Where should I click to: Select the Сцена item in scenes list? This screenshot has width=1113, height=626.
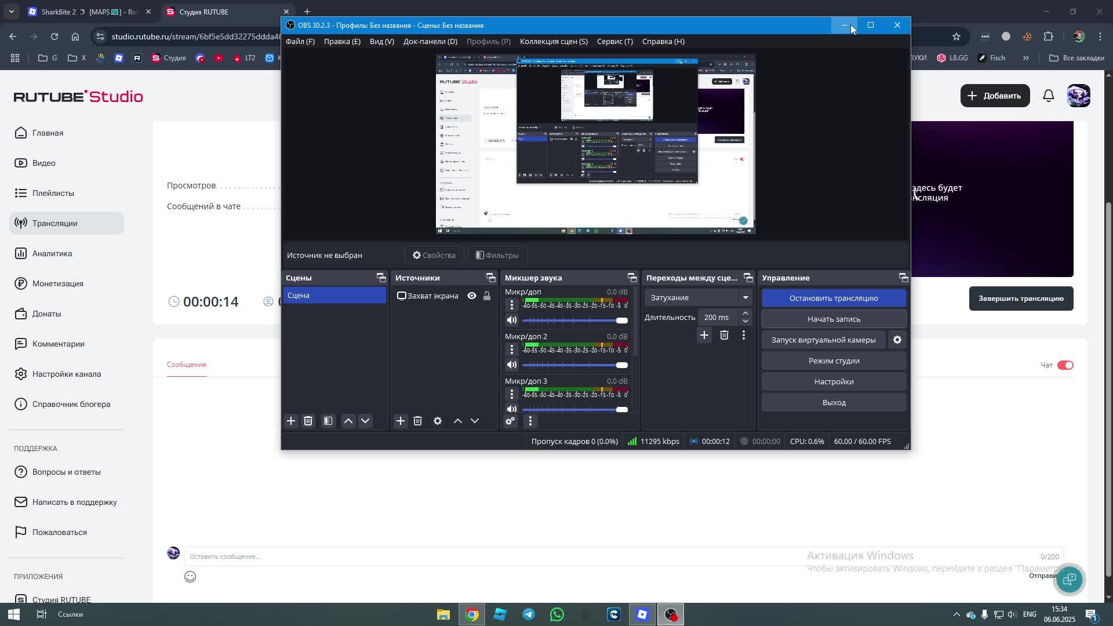(x=334, y=295)
